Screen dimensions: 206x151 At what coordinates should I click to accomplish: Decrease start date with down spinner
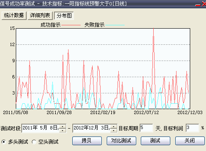click(x=63, y=130)
